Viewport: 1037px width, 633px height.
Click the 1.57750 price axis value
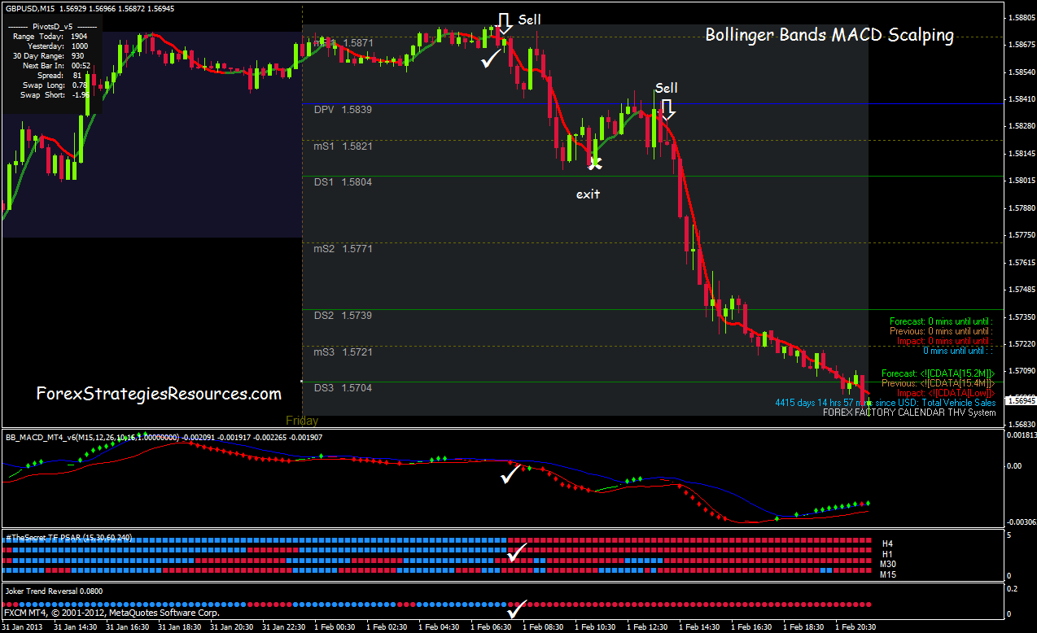click(x=1021, y=234)
